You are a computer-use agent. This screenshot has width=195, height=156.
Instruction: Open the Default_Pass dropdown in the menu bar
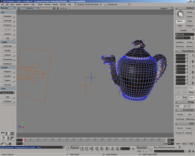(x=117, y=5)
